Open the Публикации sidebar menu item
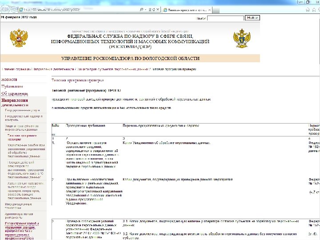Viewport: 320px width, 240px height. pyautogui.click(x=12, y=86)
